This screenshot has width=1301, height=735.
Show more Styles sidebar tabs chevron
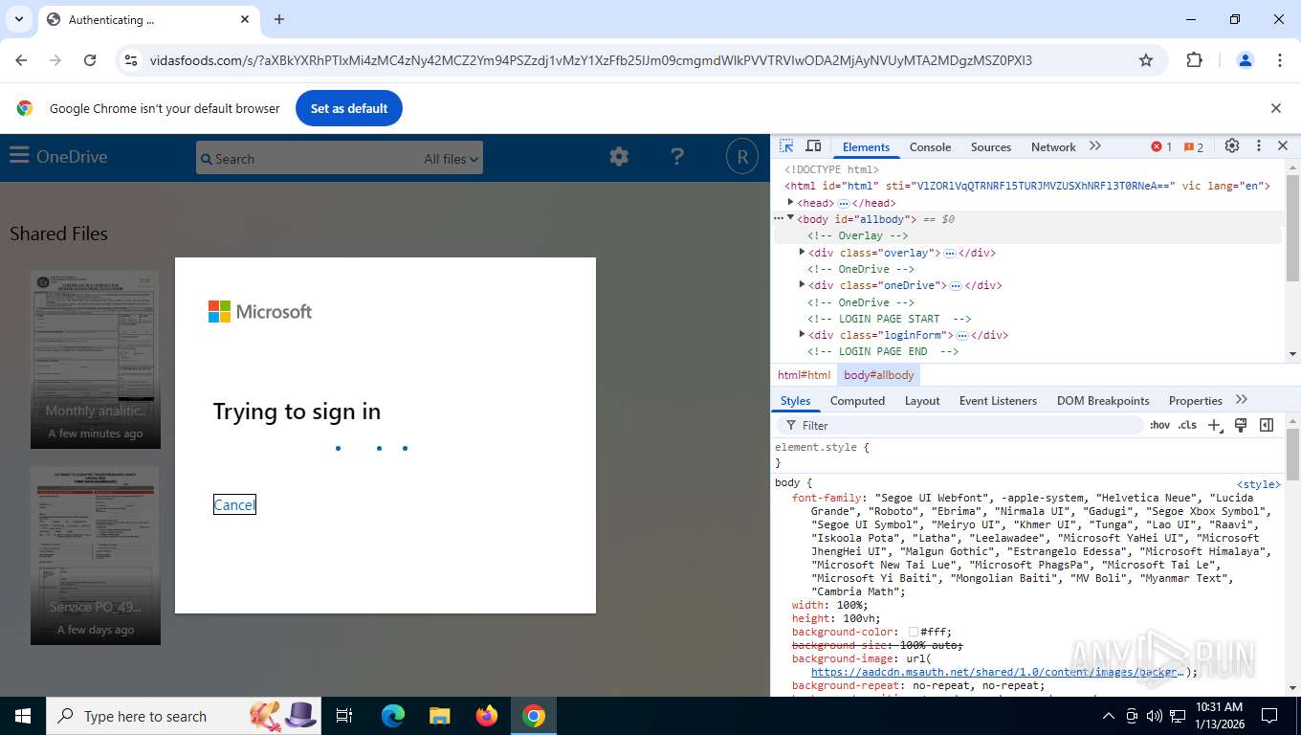point(1242,400)
